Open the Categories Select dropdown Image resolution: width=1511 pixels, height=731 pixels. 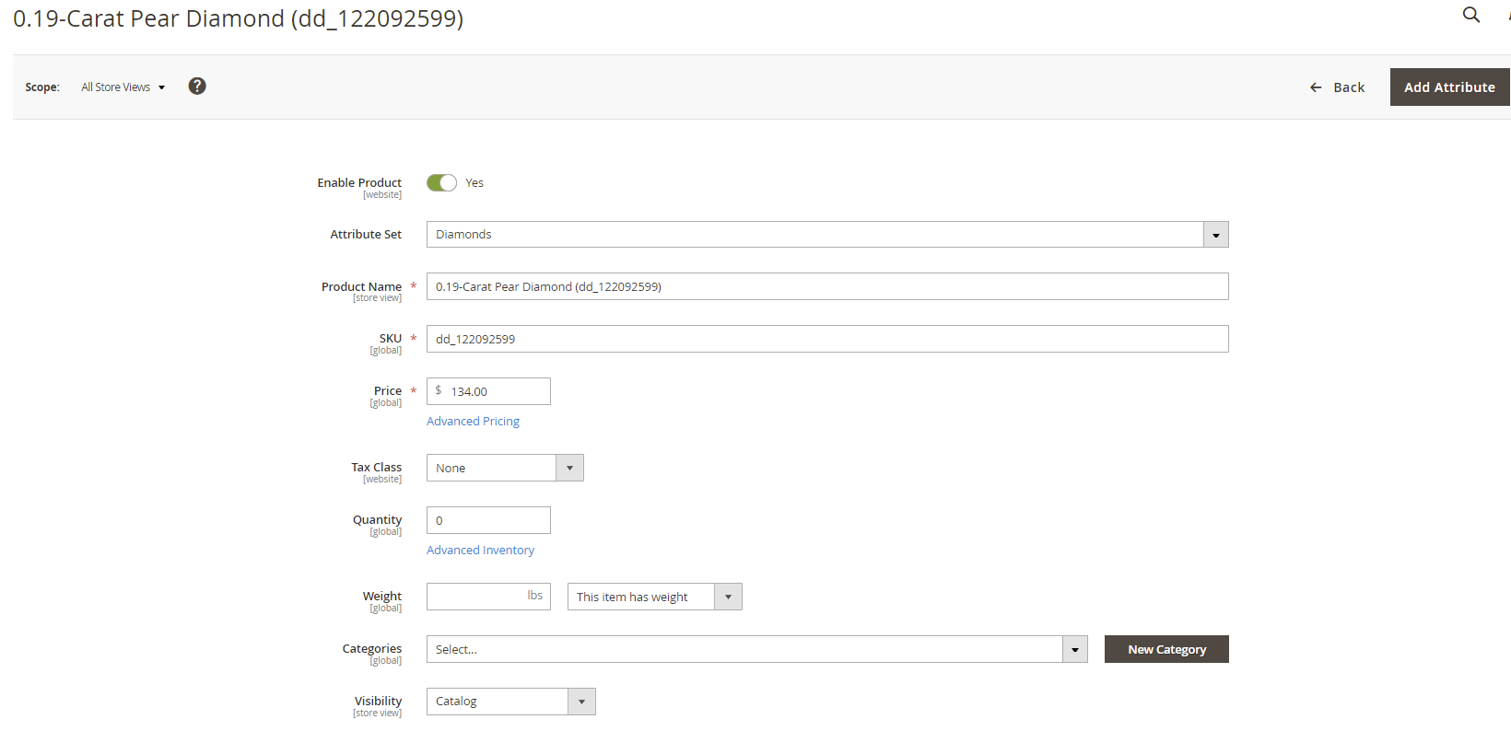(x=744, y=650)
